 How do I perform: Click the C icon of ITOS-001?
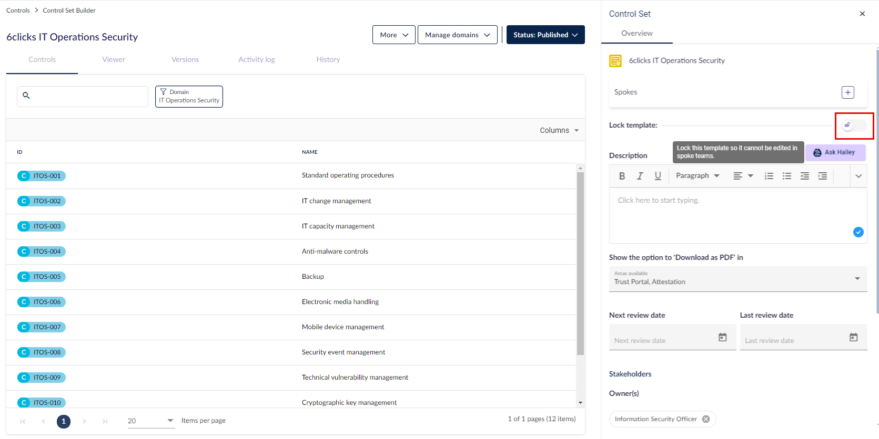point(24,176)
